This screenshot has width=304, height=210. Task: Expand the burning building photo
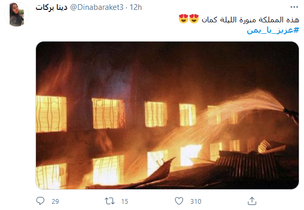coord(167,115)
